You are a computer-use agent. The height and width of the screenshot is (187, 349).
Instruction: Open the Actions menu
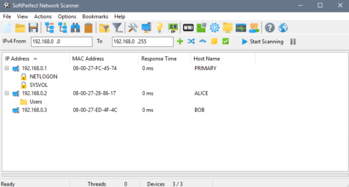click(43, 16)
